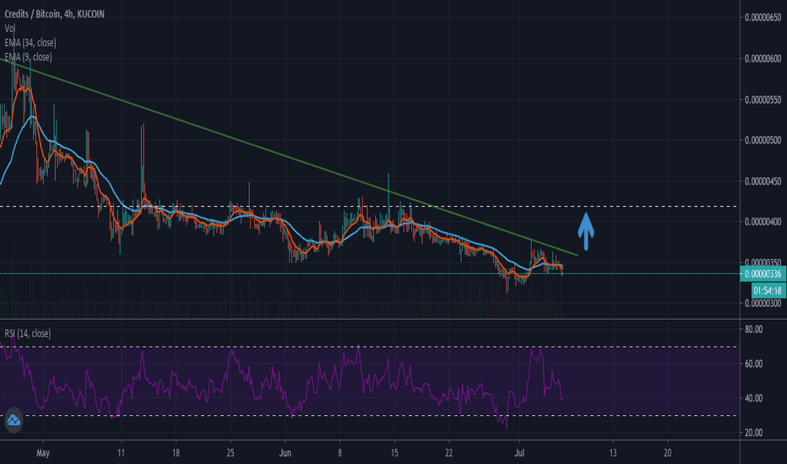Click the countdown timer 01:54:18
Screen dimensions: 787x464
(x=769, y=290)
